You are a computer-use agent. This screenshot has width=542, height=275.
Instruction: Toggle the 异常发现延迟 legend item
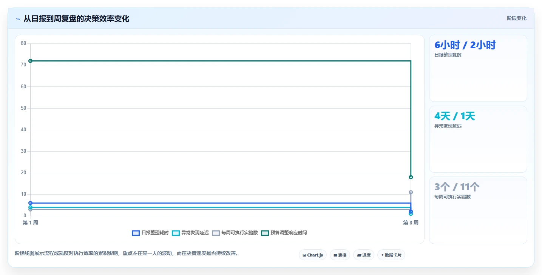[190, 233]
